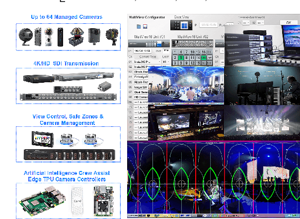Click the Hyper360 monitor image
Screen dimensions: 300x219
43,139
